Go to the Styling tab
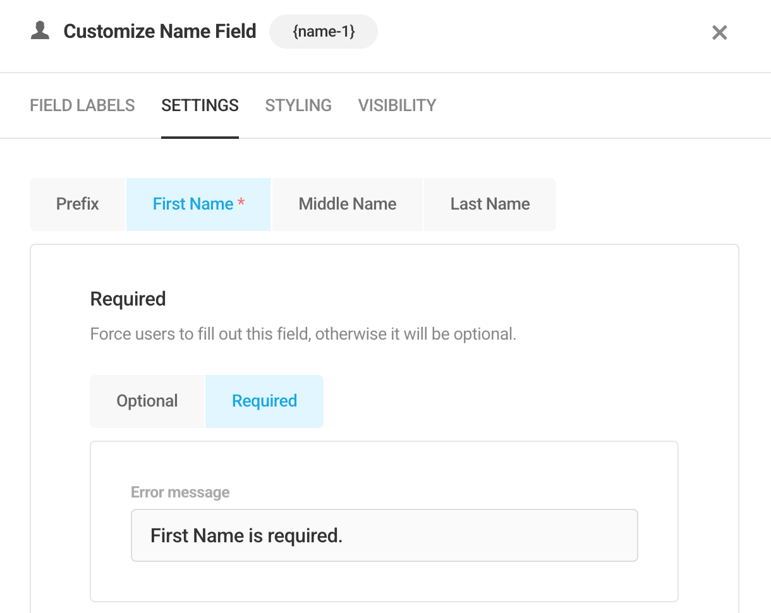 coord(298,105)
